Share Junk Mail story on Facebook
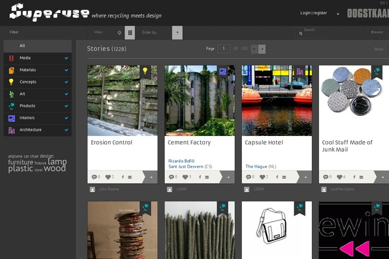Image resolution: width=389 pixels, height=259 pixels. (x=354, y=177)
